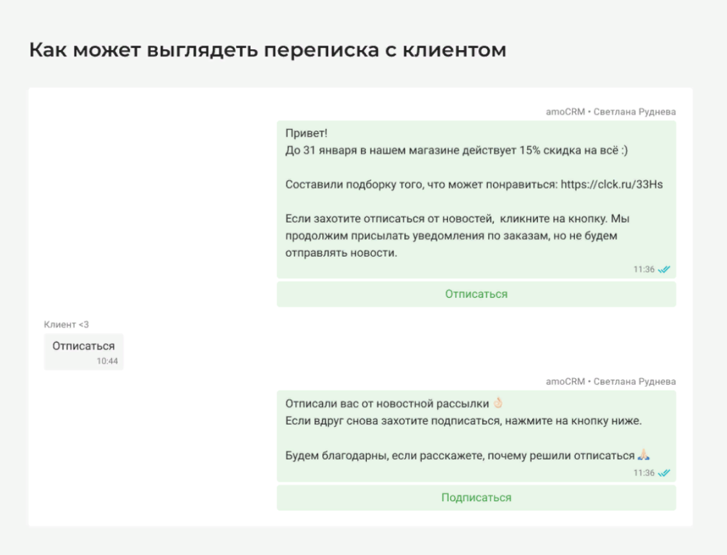Click the 'Клиент <3' sender name

point(67,325)
